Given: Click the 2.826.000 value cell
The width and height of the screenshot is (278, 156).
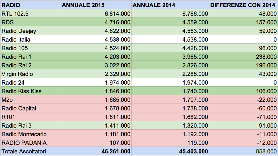Looking at the screenshot, I should click(x=170, y=65).
